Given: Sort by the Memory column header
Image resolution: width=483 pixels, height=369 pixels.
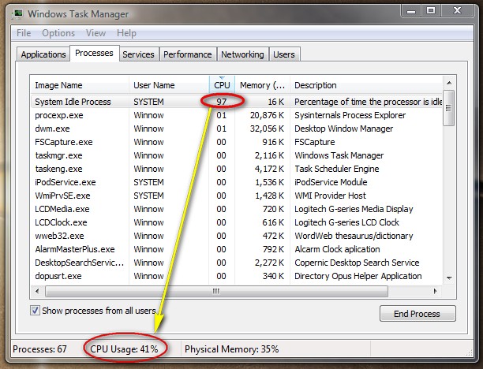Looking at the screenshot, I should coord(262,85).
